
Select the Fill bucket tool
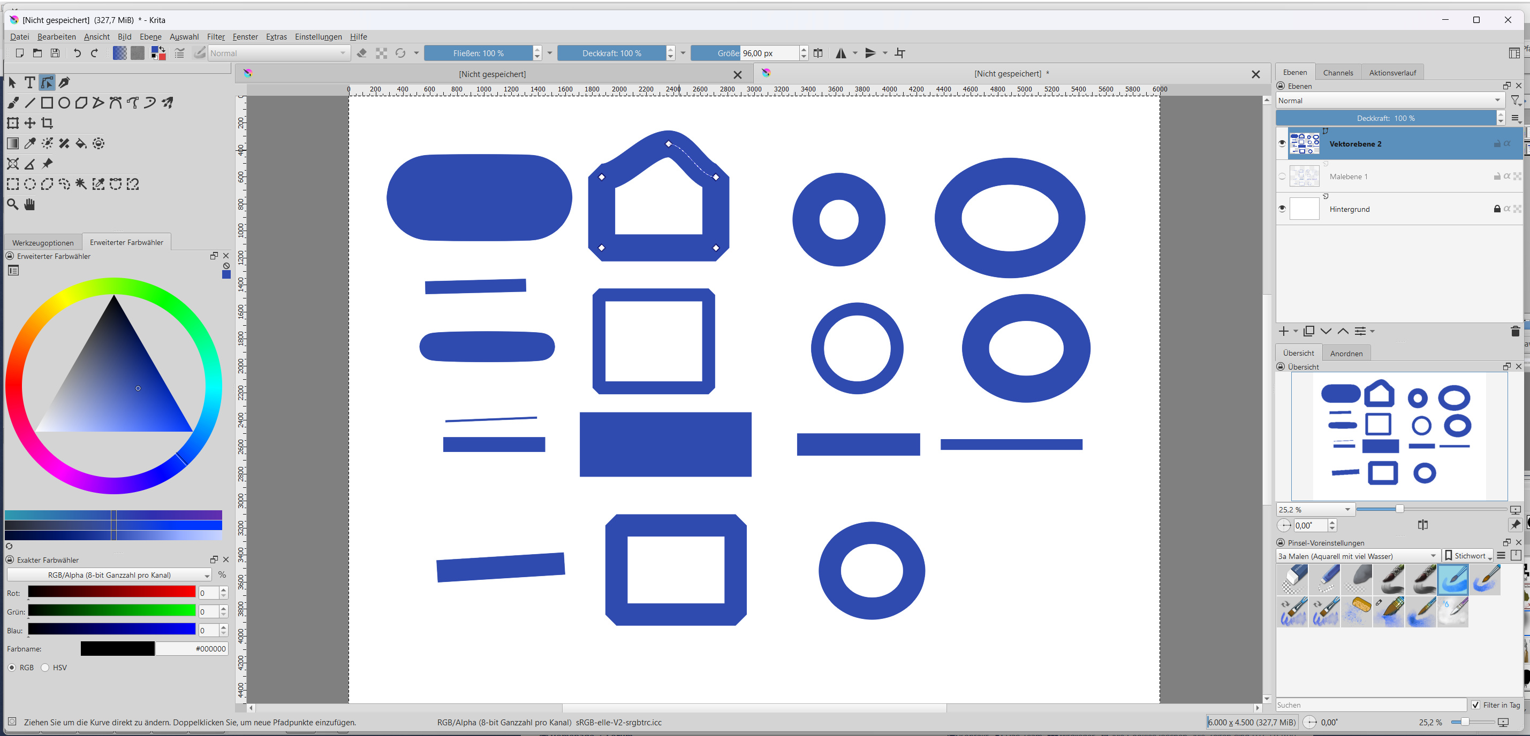point(81,144)
